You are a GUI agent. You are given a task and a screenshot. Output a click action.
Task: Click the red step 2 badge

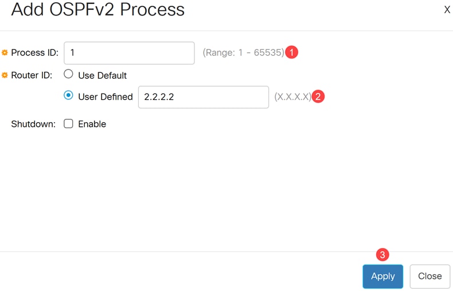coord(318,96)
